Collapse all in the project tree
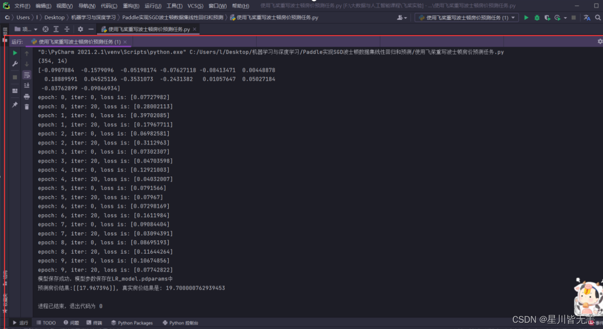 click(67, 29)
